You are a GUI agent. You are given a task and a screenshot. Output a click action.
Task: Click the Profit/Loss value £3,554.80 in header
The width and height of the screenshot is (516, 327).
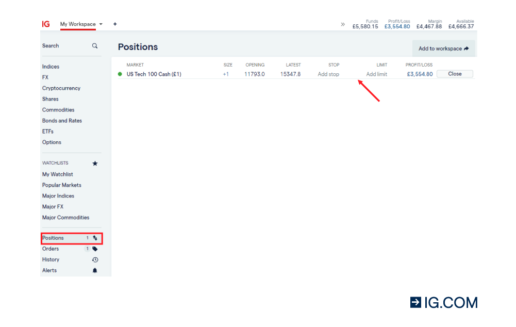397,26
